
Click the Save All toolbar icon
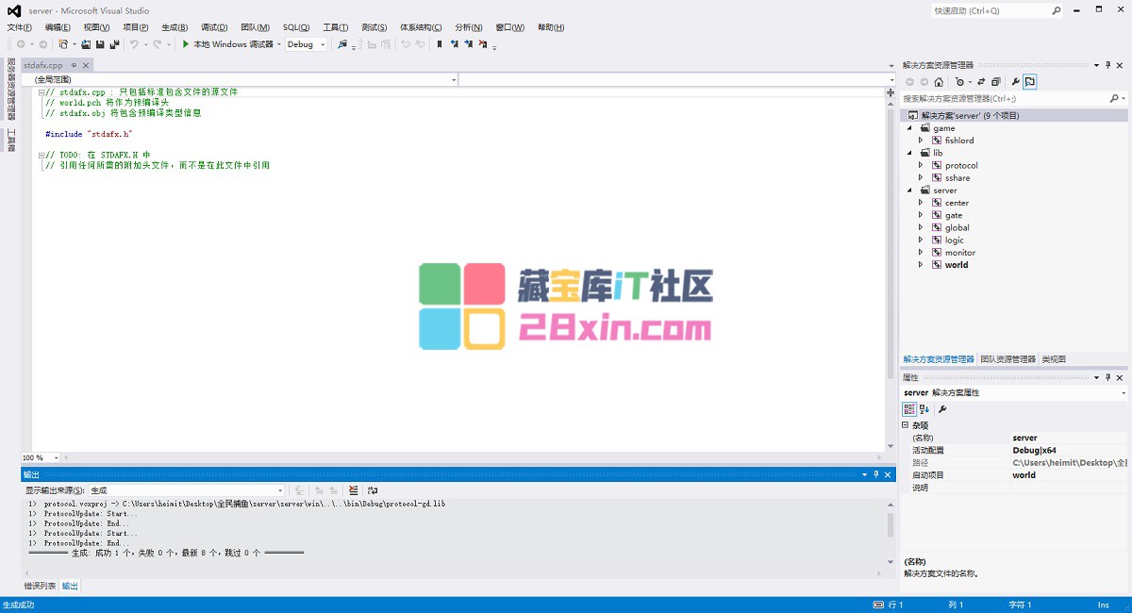[x=114, y=44]
